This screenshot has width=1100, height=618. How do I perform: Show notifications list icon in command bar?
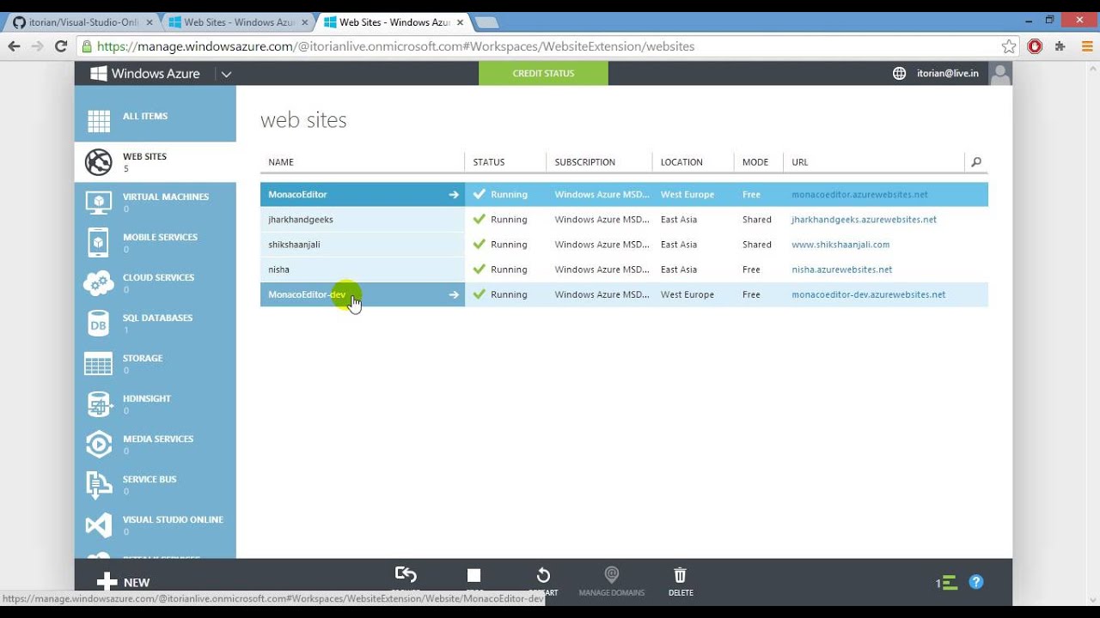pyautogui.click(x=947, y=583)
